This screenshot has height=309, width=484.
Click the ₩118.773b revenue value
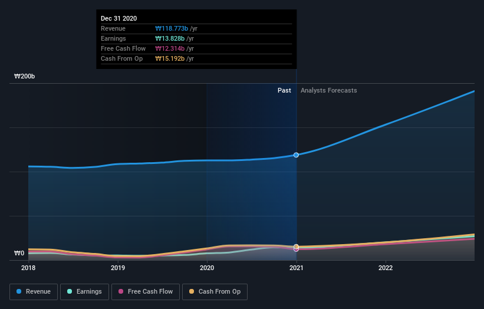(172, 28)
